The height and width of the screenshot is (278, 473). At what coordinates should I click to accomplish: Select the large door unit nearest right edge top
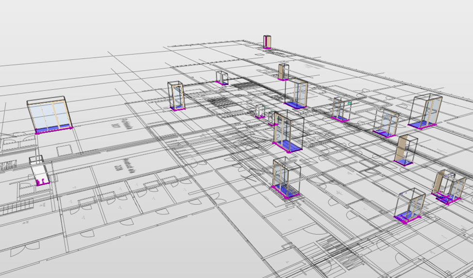coord(425,112)
